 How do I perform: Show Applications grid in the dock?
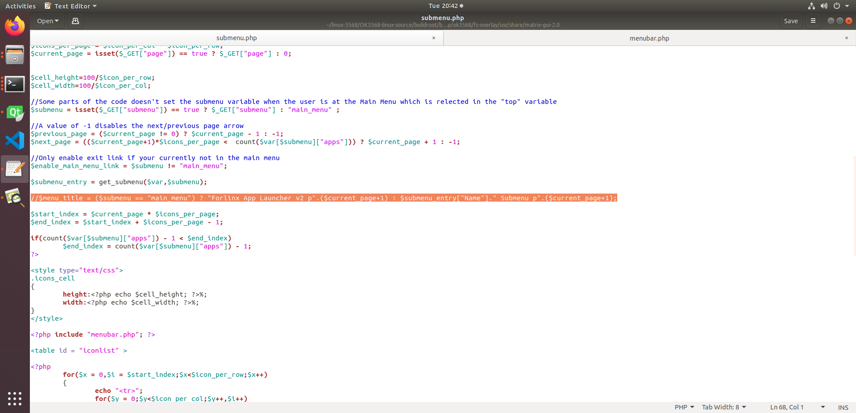tap(15, 398)
